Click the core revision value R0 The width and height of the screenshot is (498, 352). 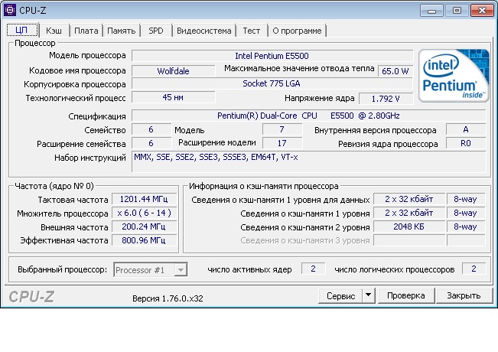[x=466, y=143]
